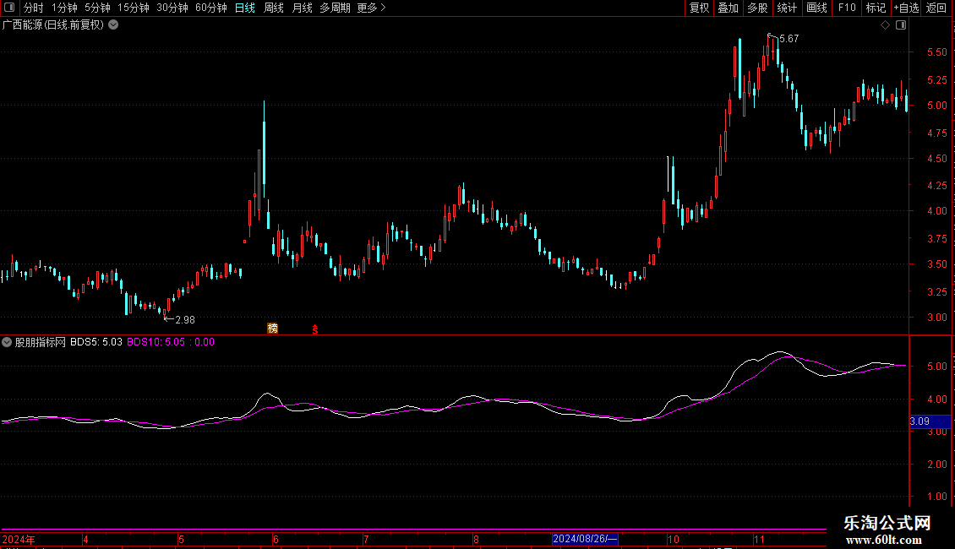Click the 标记 mark button
This screenshot has height=549, width=955.
tap(876, 8)
